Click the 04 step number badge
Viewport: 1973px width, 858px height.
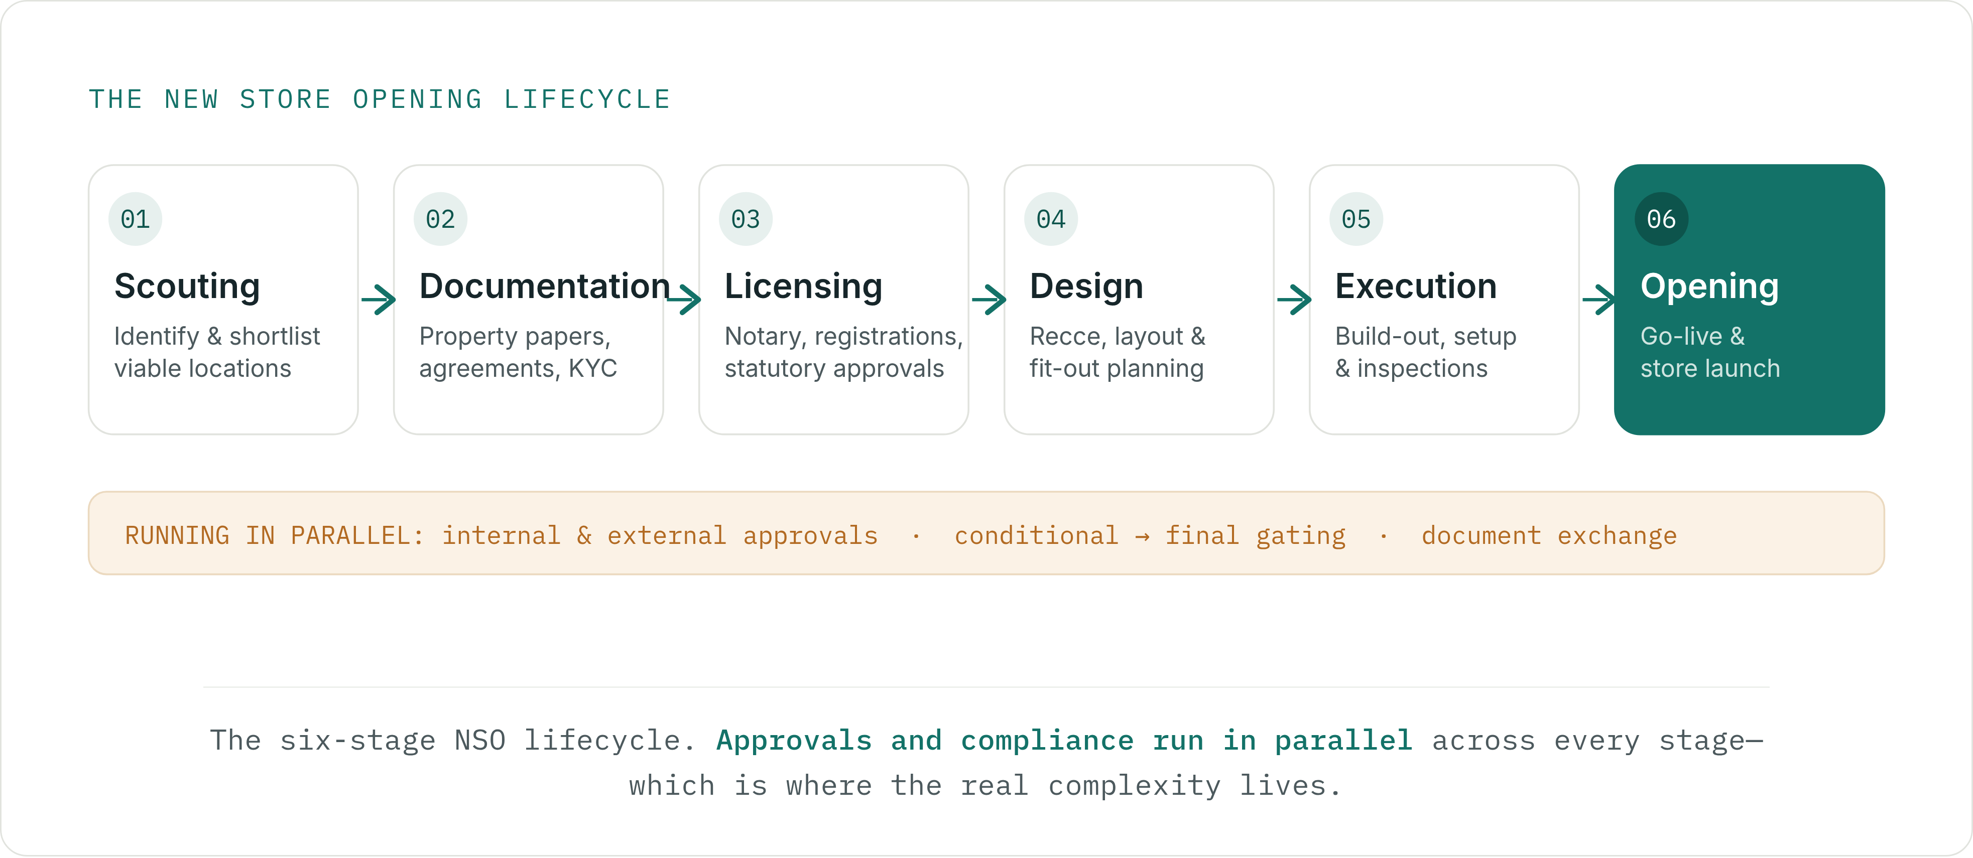point(1051,219)
